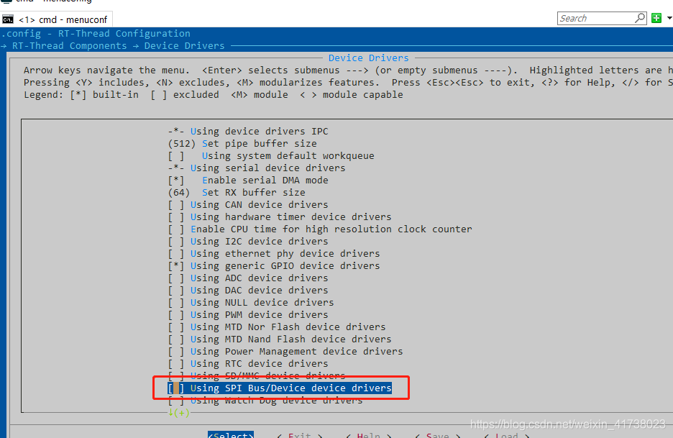Screen dimensions: 673x438
Task: Click the search magnifier icon
Action: (x=640, y=18)
